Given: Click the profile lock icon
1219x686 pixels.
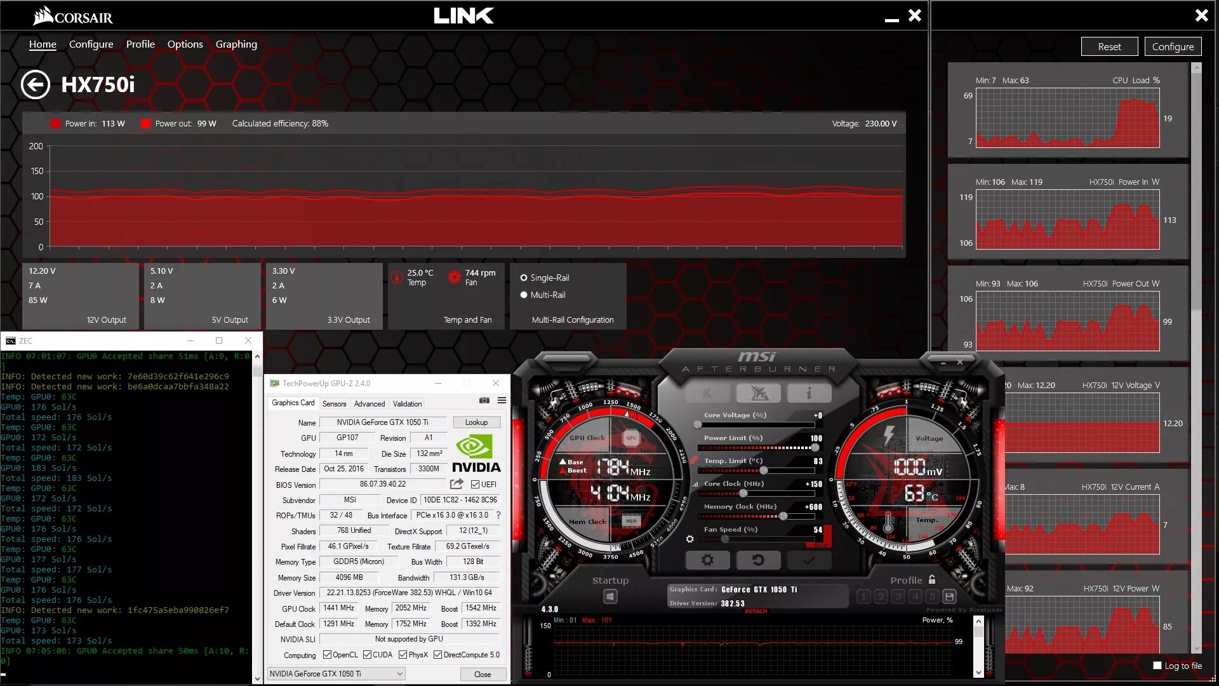Looking at the screenshot, I should (932, 579).
